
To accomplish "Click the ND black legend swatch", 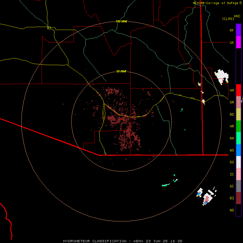I will click(x=238, y=210).
